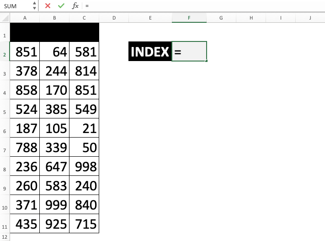325x241 pixels.
Task: Click cell A5 with value 524
Action: pyautogui.click(x=25, y=109)
